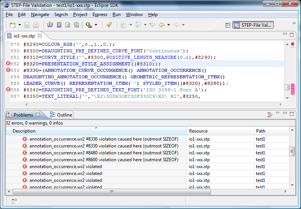The image size is (301, 209).
Task: Show hidden perspectives via double chevron
Action: tap(294, 23)
